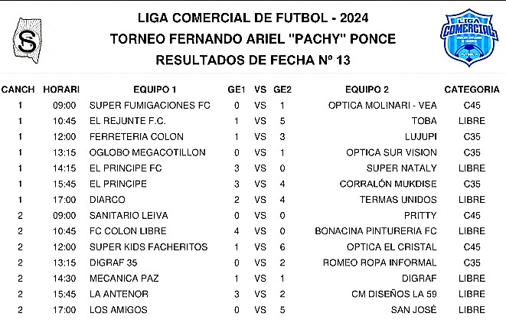506x333 pixels.
Task: Select the TOBA team cell
Action: (424, 121)
